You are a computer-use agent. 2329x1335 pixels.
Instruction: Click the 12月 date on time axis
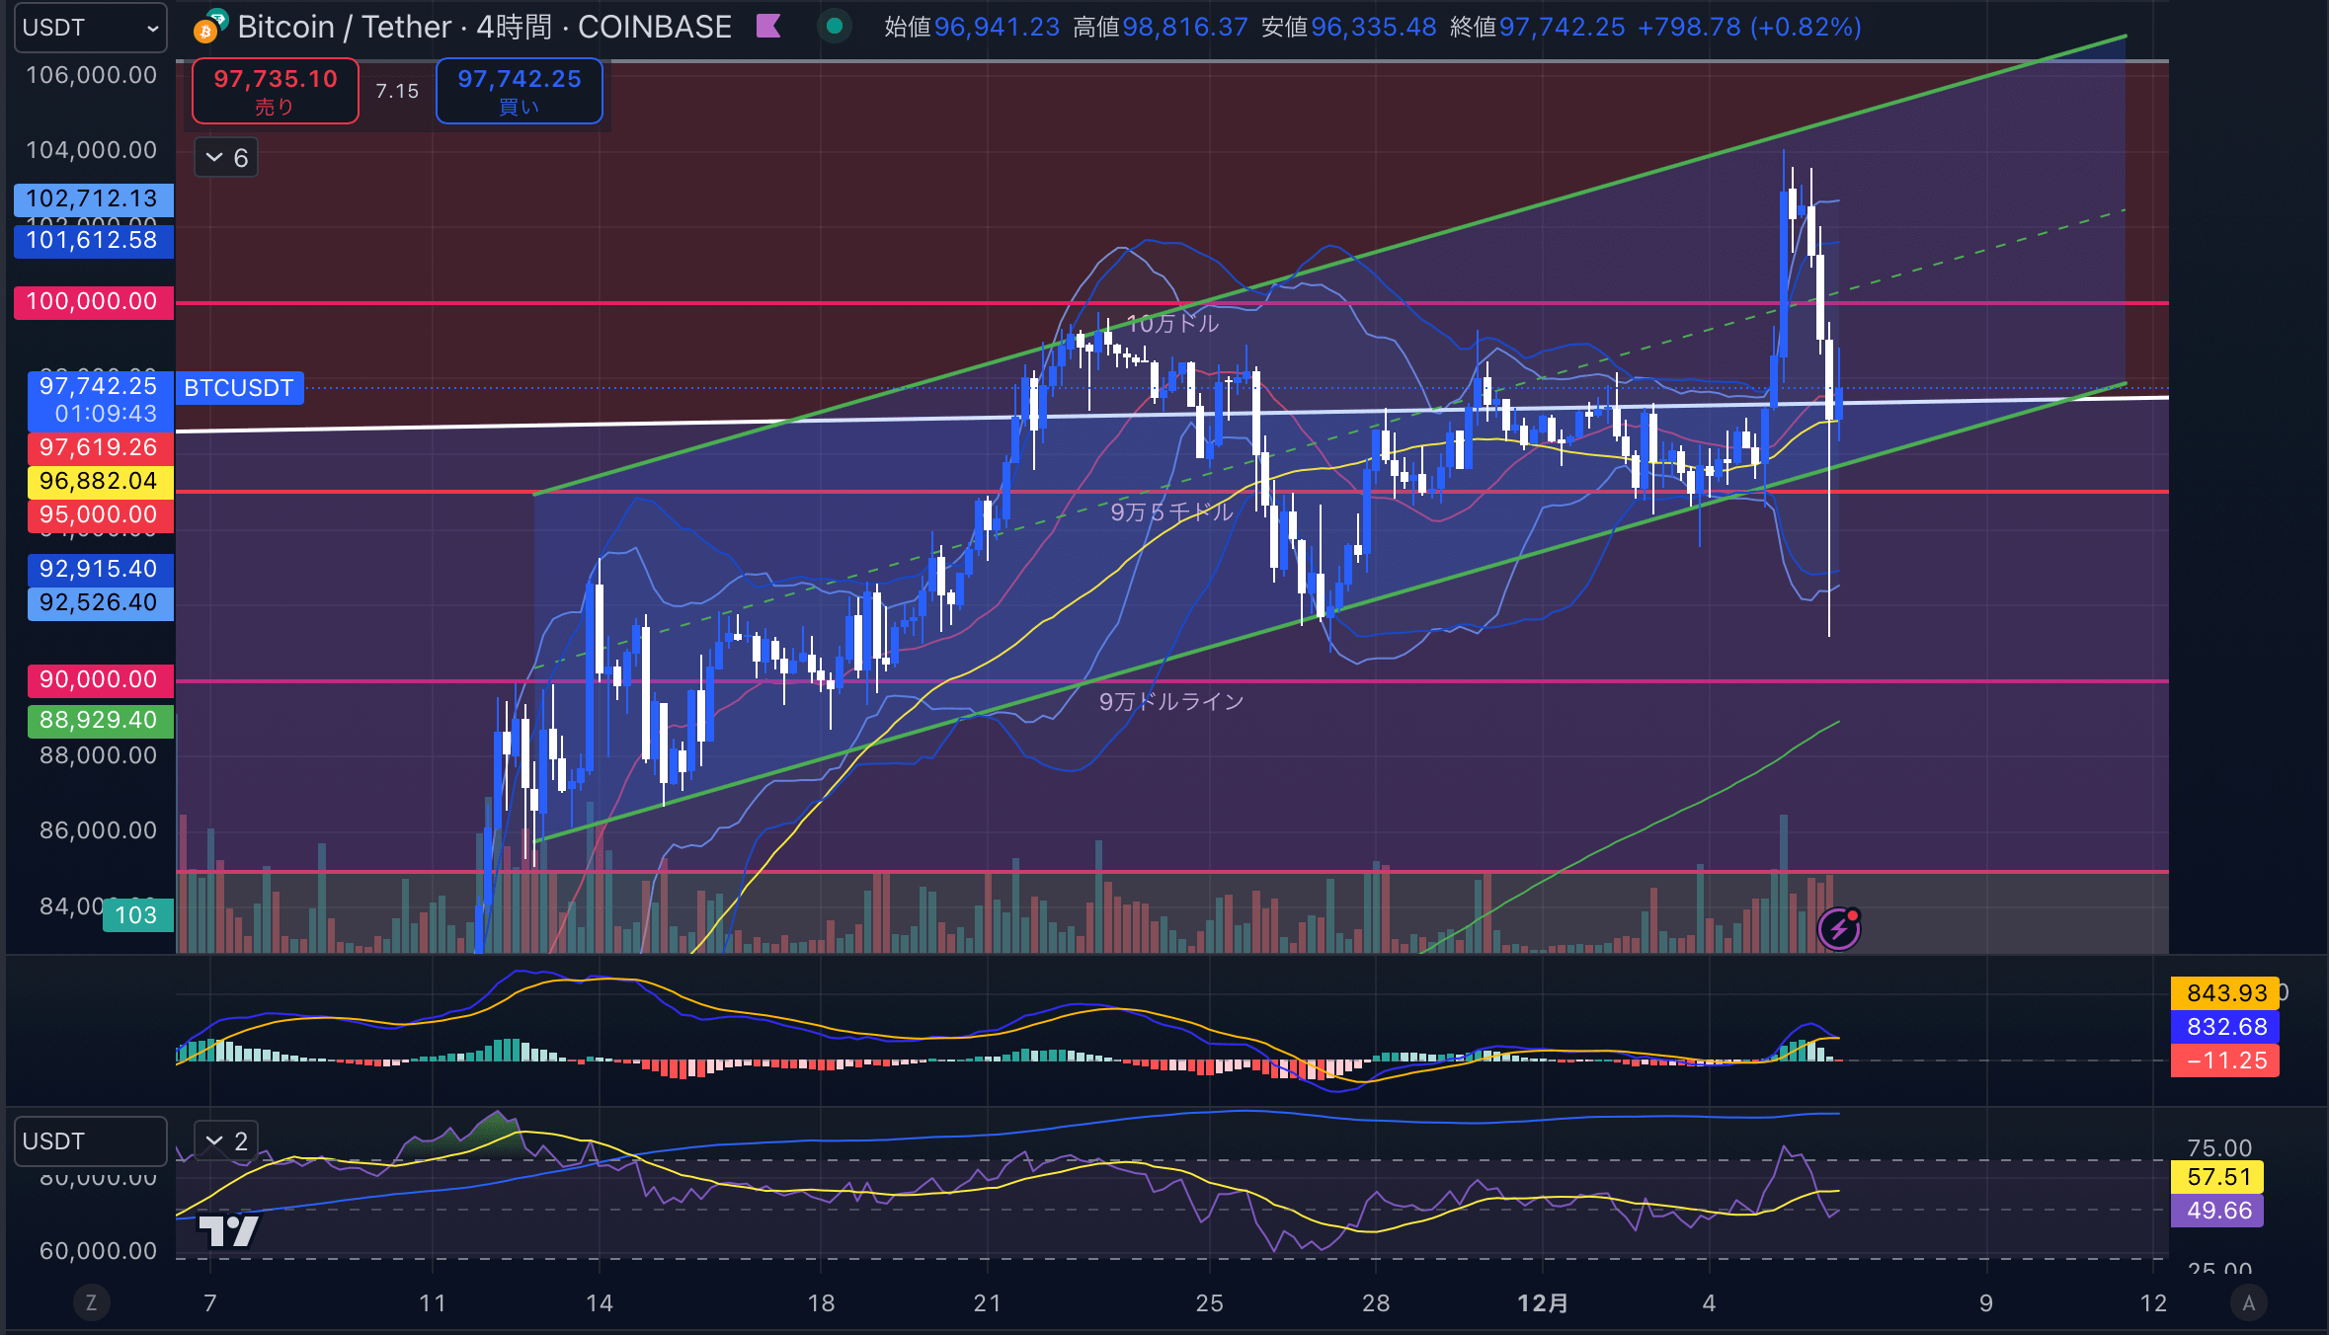pyautogui.click(x=1543, y=1303)
